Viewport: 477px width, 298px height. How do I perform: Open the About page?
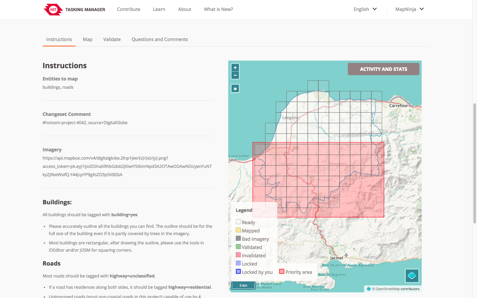(185, 9)
